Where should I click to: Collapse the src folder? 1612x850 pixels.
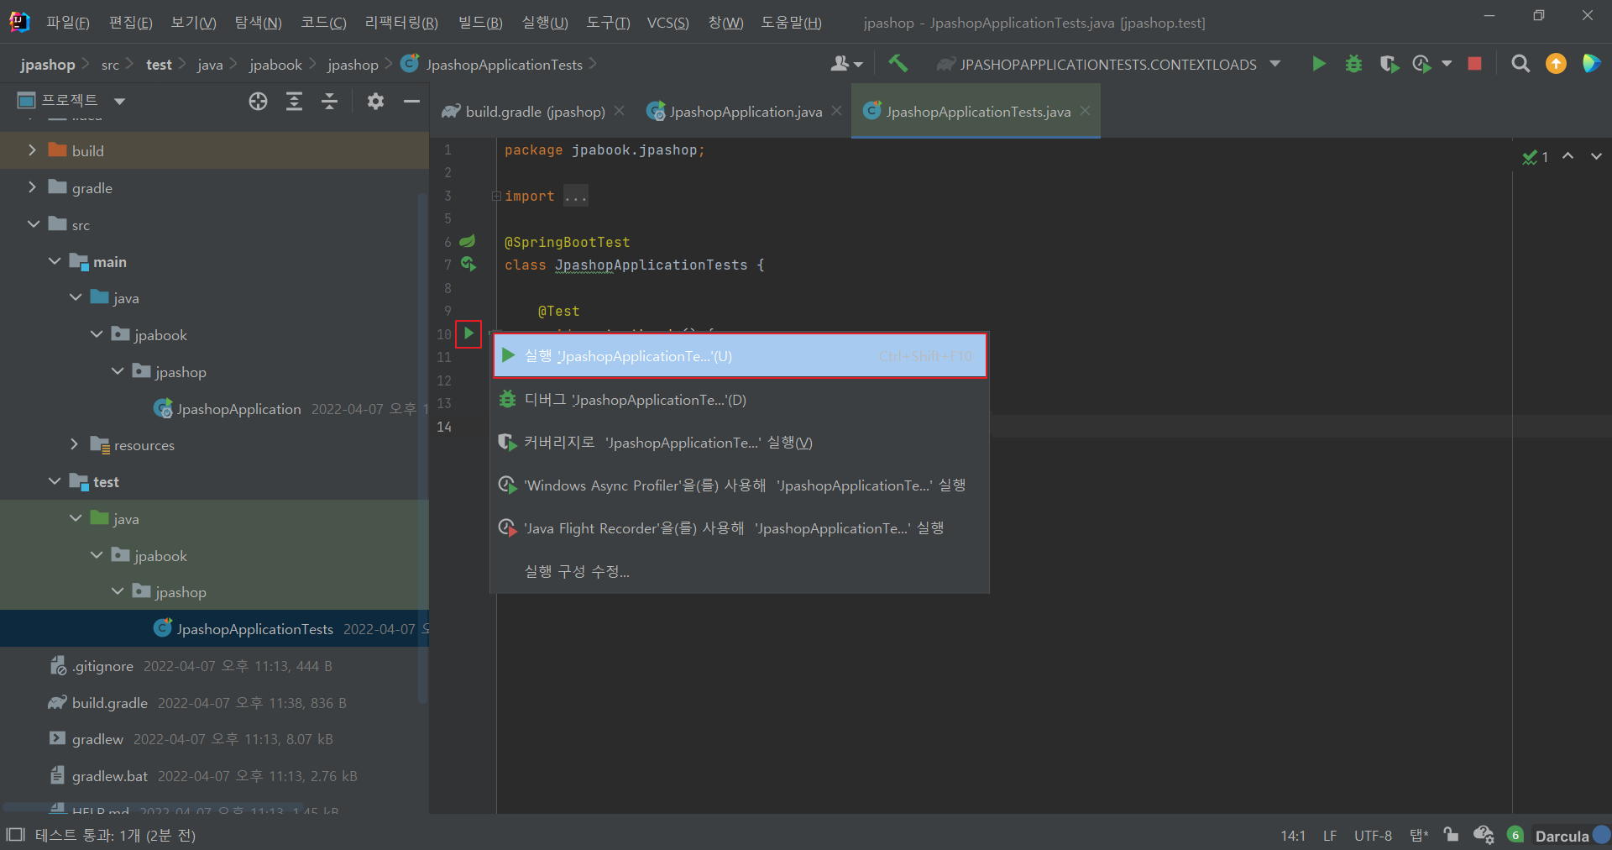pyautogui.click(x=34, y=224)
